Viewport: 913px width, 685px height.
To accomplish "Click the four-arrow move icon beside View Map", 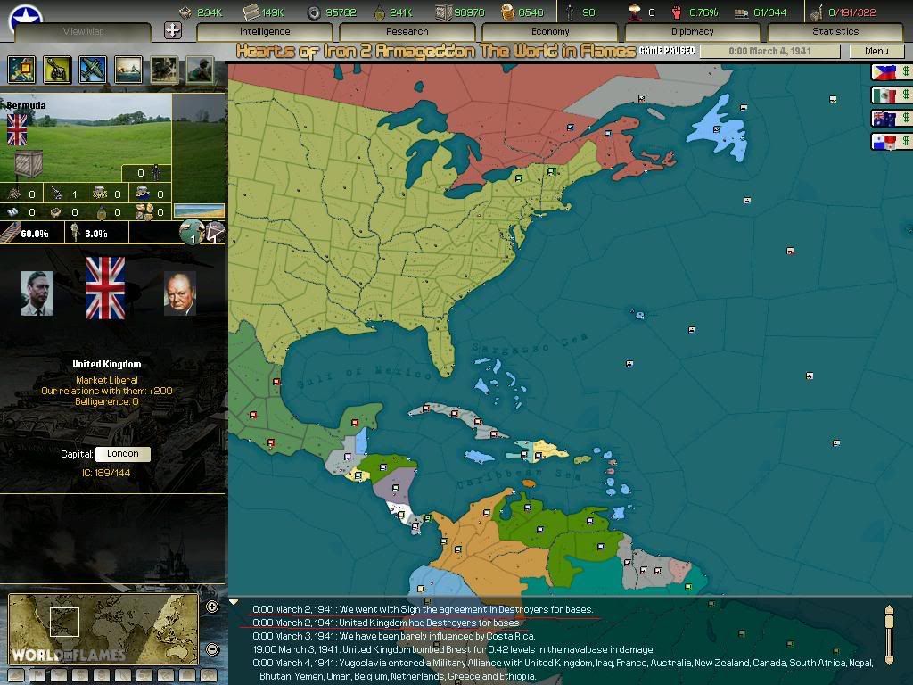I will [173, 30].
